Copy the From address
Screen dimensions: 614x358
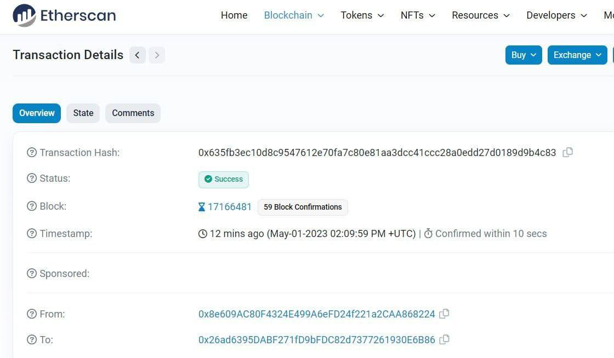[445, 314]
